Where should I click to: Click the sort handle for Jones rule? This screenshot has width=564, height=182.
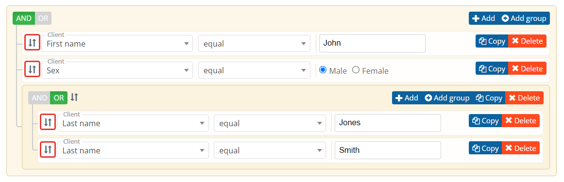pos(48,123)
